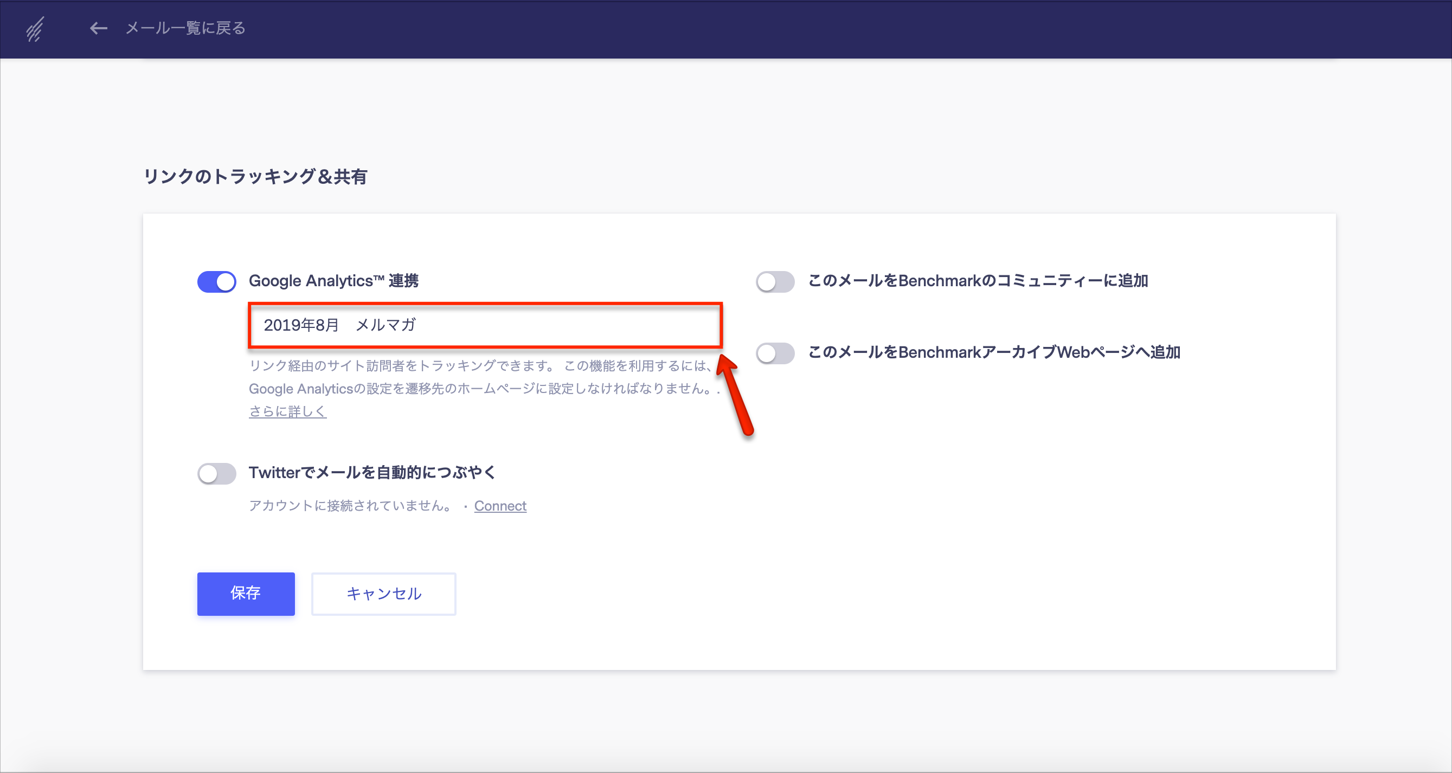This screenshot has width=1452, height=773.
Task: Click the back arrow icon
Action: tap(99, 28)
